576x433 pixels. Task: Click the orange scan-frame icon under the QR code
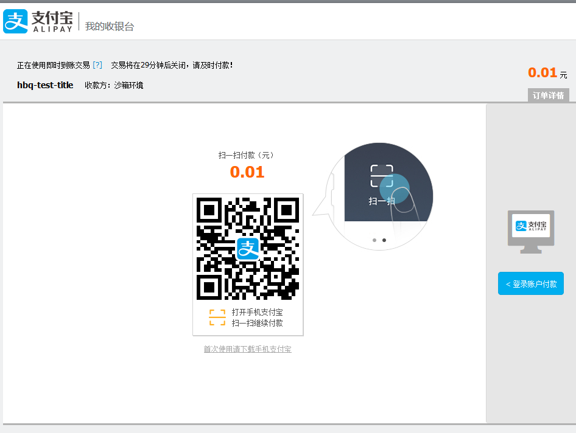pyautogui.click(x=217, y=317)
